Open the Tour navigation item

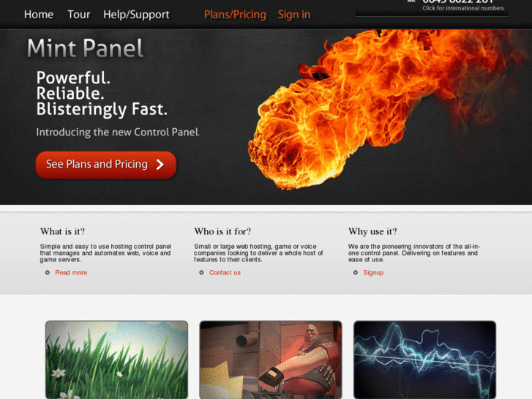pyautogui.click(x=79, y=15)
